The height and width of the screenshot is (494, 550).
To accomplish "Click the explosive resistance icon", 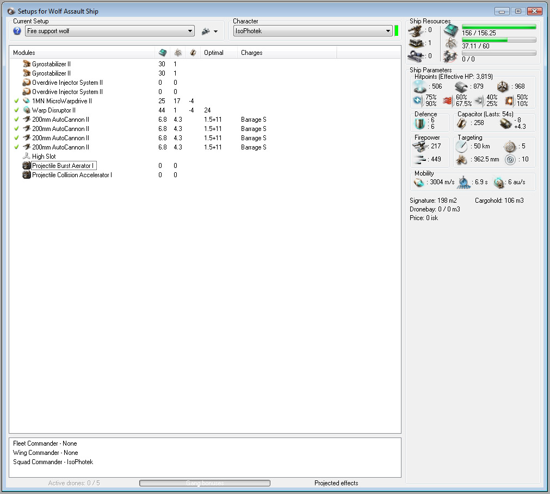I will (x=509, y=101).
